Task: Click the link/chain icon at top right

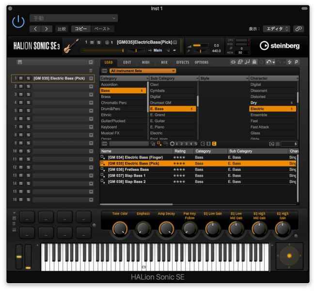Action: pyautogui.click(x=299, y=29)
